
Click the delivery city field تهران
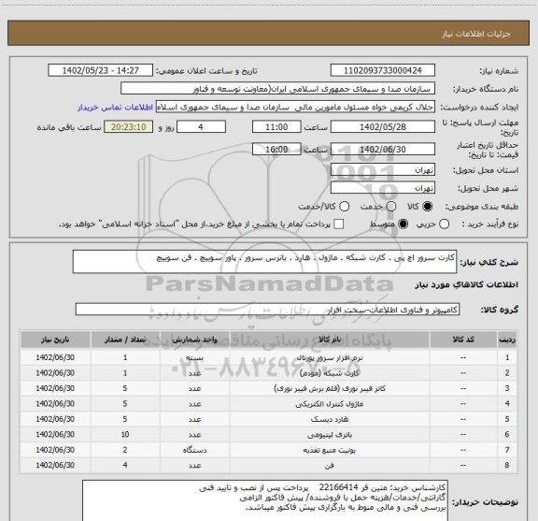(x=383, y=188)
